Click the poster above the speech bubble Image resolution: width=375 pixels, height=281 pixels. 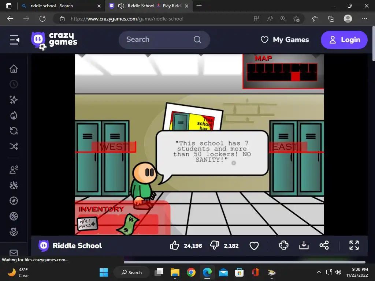(x=193, y=117)
